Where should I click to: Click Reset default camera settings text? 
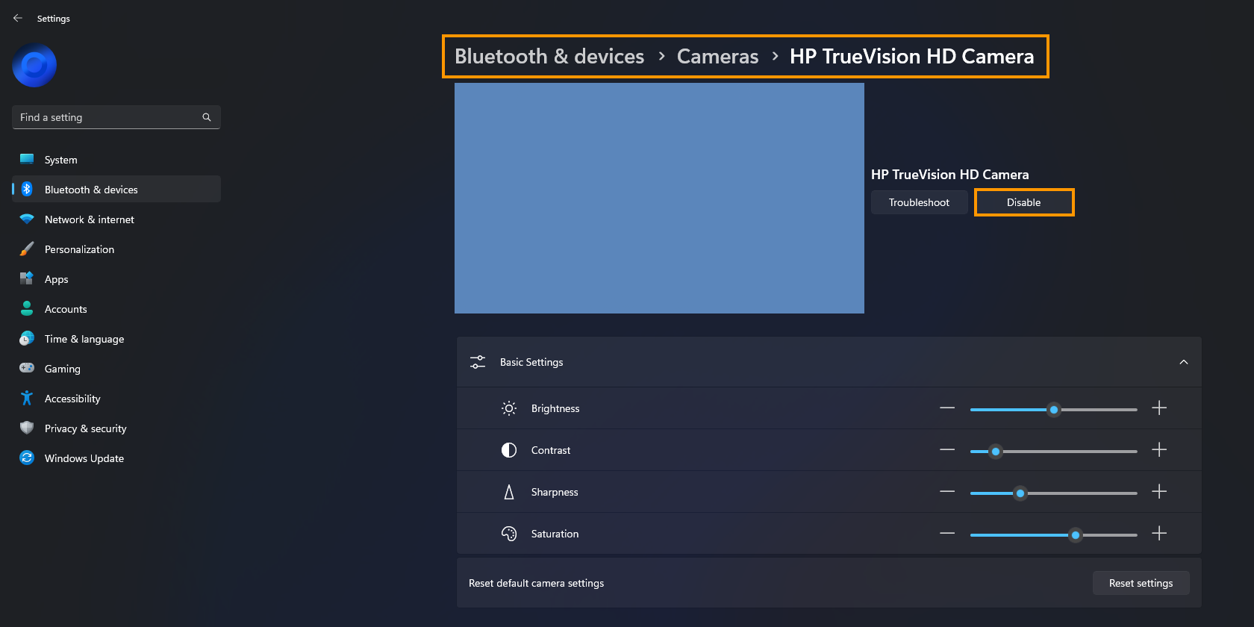[x=537, y=583]
